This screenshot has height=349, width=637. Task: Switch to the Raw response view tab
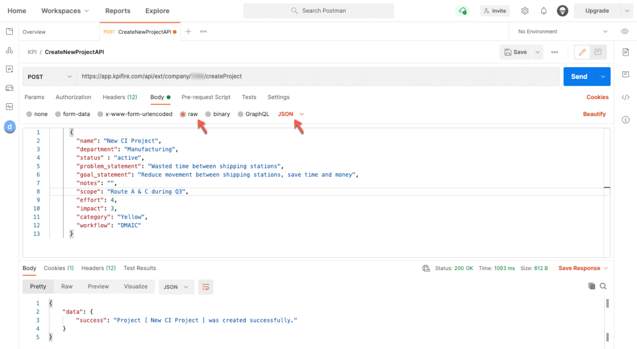(66, 286)
